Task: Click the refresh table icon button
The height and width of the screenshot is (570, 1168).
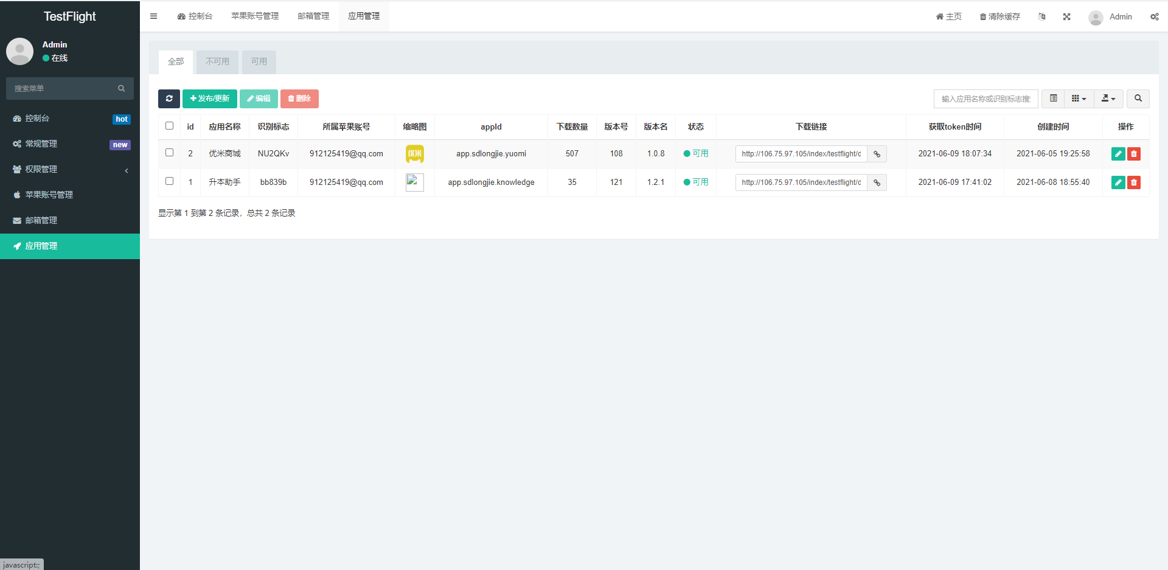Action: [169, 99]
